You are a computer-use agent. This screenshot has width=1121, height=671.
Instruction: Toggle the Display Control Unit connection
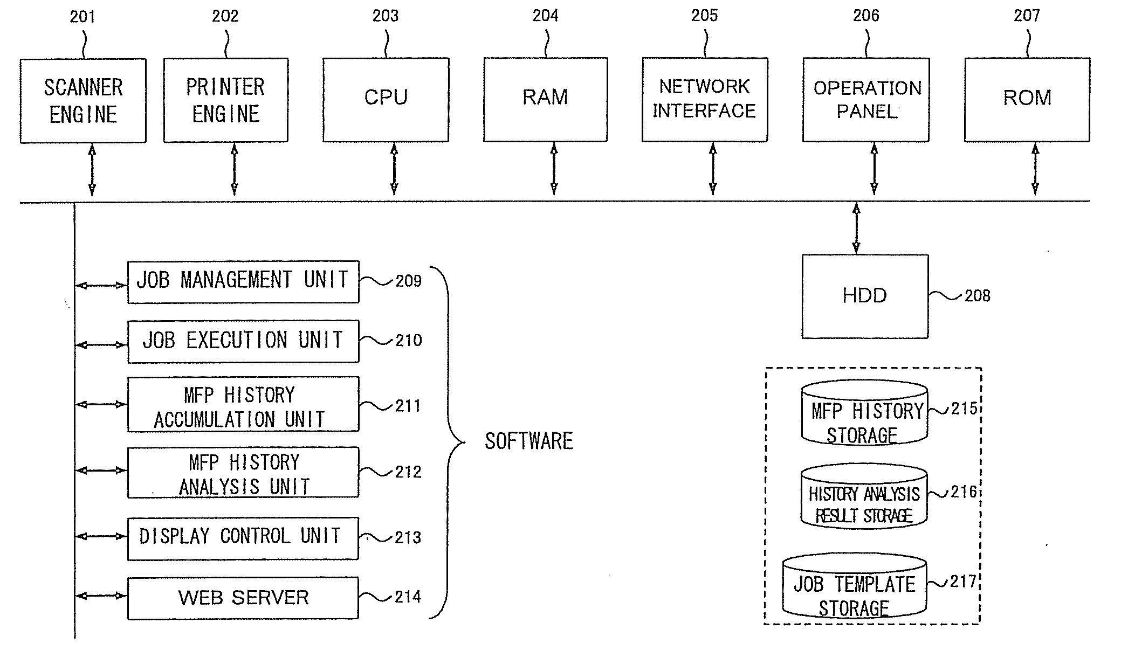95,536
